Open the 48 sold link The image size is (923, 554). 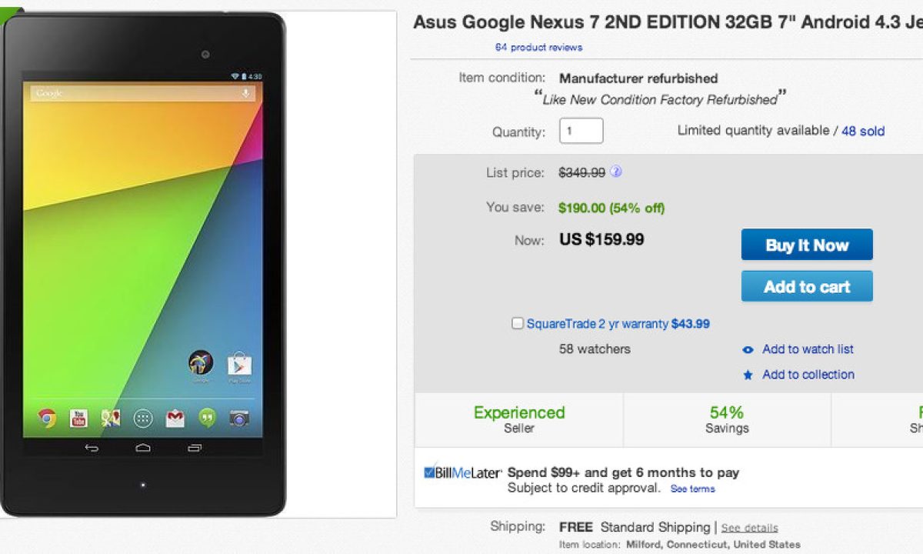pyautogui.click(x=862, y=131)
